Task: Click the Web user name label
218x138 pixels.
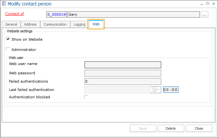Action: (23, 64)
